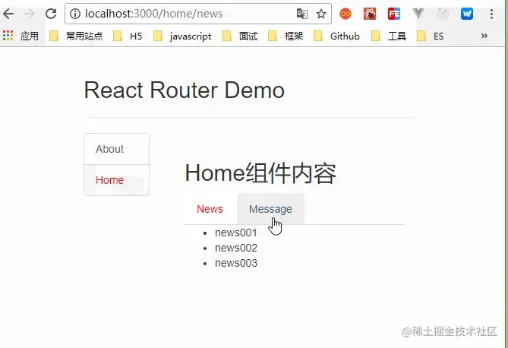Show more bookmarks via double chevron
Screen dimensions: 508x348
click(484, 36)
